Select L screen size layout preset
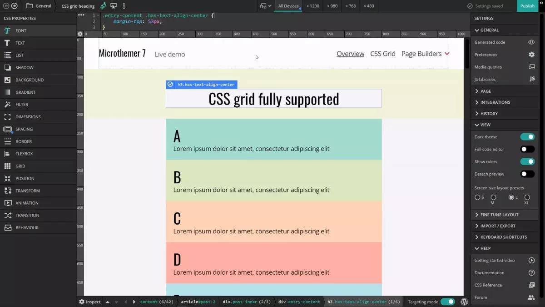545x307 pixels. pos(511,197)
